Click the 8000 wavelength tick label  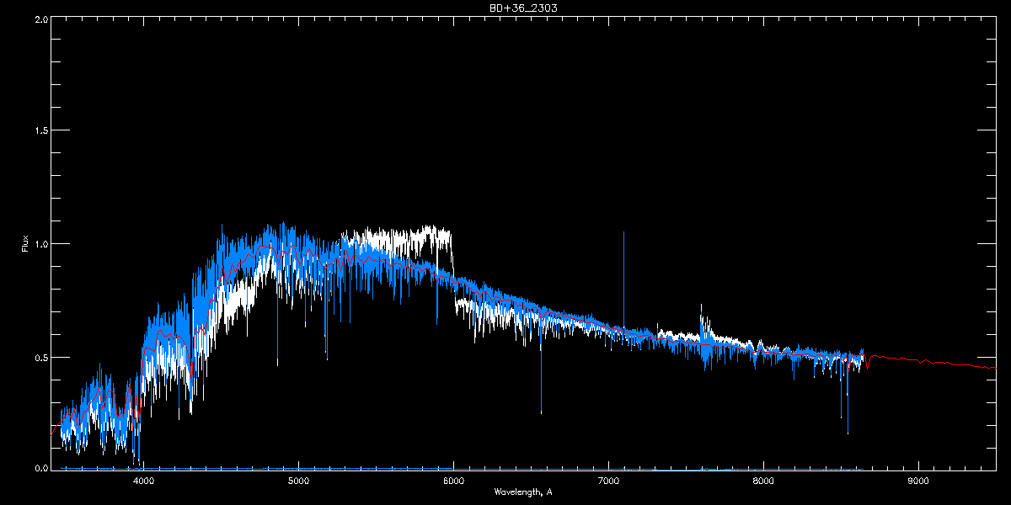(x=763, y=481)
